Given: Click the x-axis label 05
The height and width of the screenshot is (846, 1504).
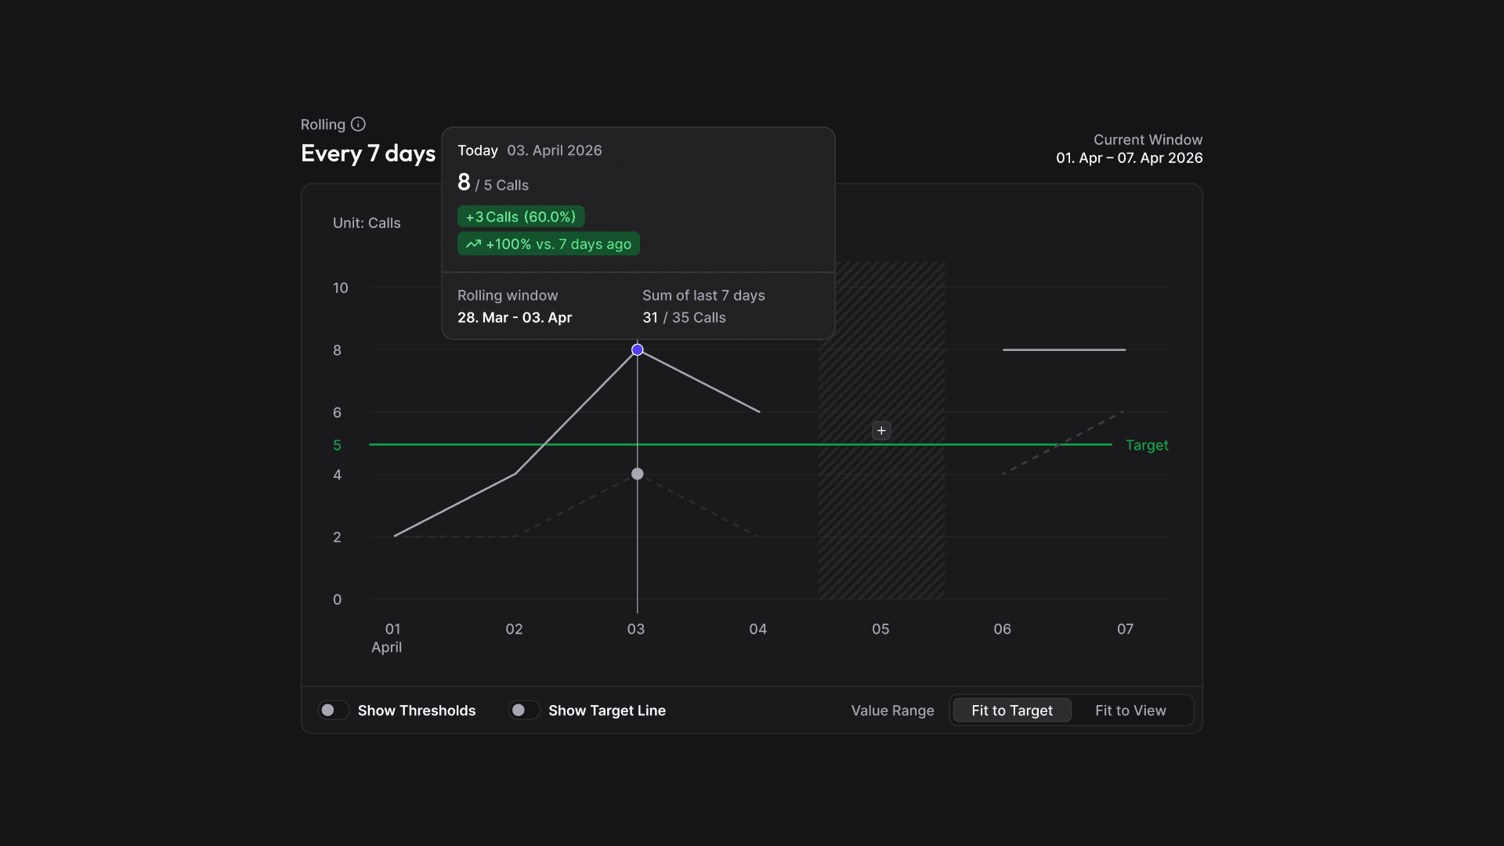Looking at the screenshot, I should (x=880, y=629).
